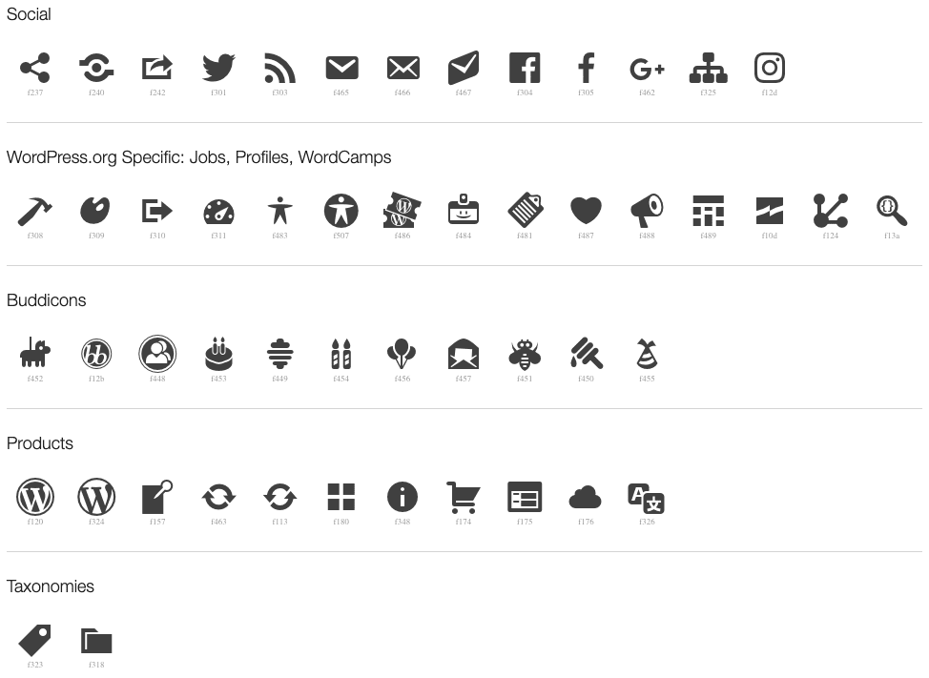Choose the Instagram camera icon
The image size is (929, 678).
pyautogui.click(x=769, y=68)
